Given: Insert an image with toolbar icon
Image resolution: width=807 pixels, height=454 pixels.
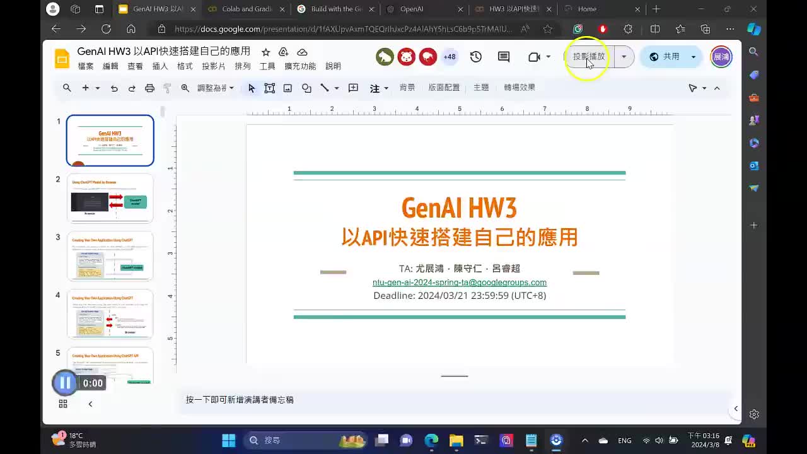Looking at the screenshot, I should coord(287,88).
